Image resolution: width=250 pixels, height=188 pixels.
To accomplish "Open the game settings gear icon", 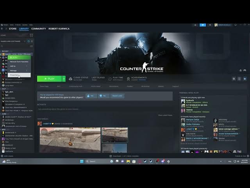I will coord(234,79).
